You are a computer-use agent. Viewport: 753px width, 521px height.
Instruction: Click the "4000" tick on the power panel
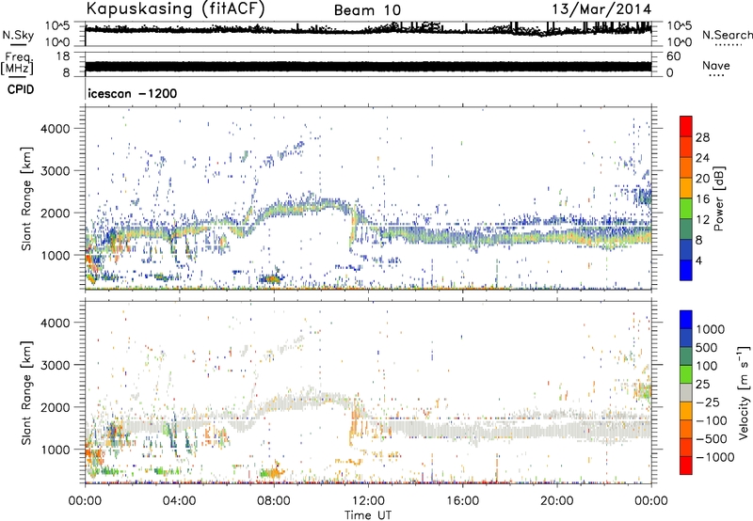[x=55, y=129]
